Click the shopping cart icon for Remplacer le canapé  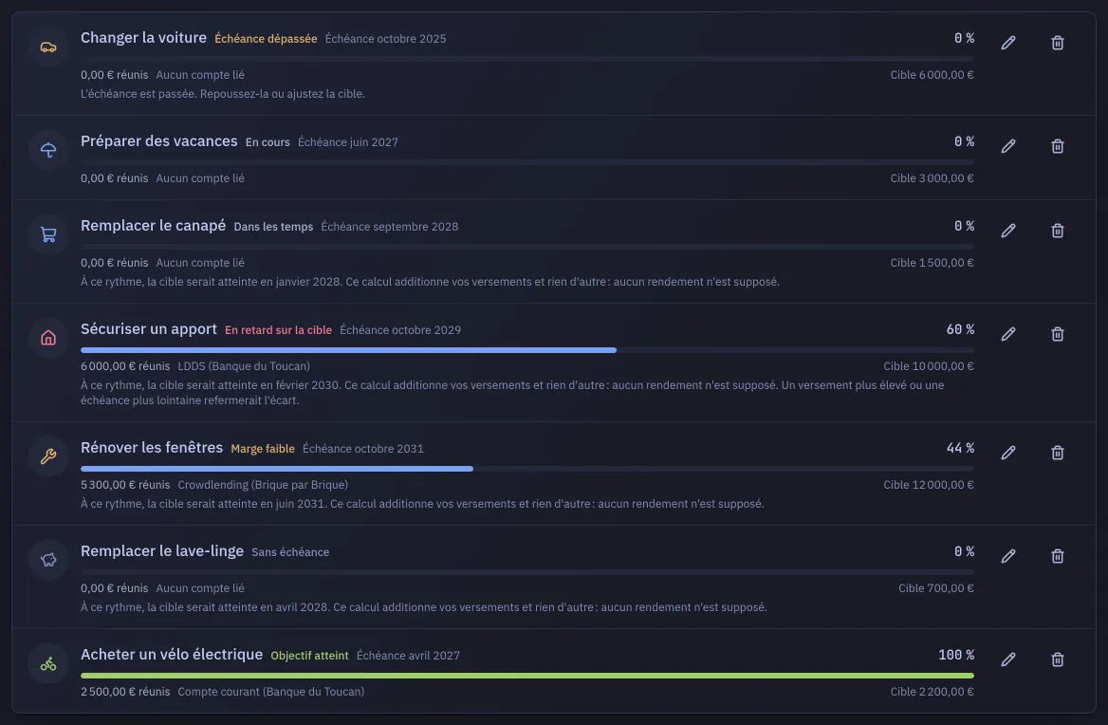click(x=48, y=235)
